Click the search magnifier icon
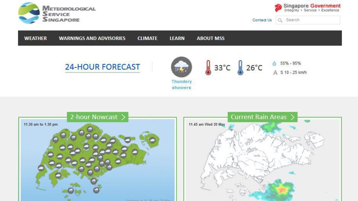Viewport: 358px width, 201px height. pyautogui.click(x=280, y=20)
